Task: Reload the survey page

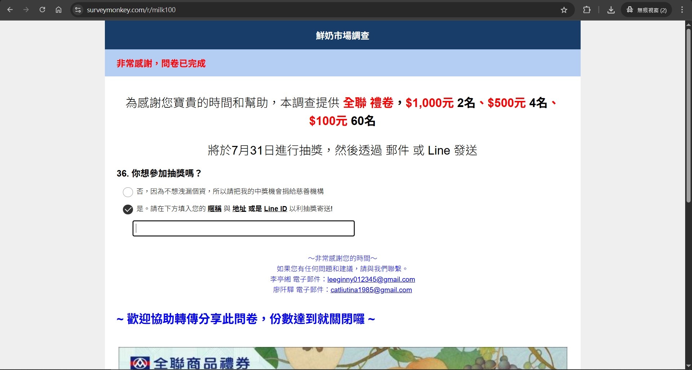Action: (42, 10)
